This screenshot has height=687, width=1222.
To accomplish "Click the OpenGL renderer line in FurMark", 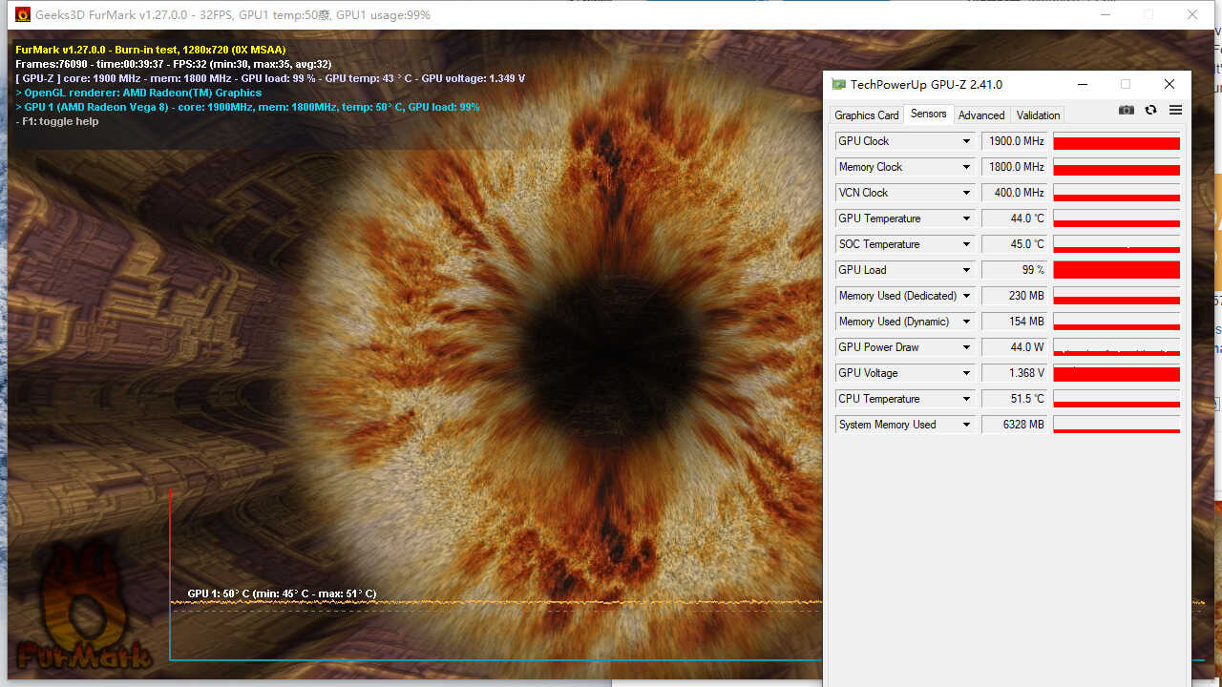I will tap(138, 93).
